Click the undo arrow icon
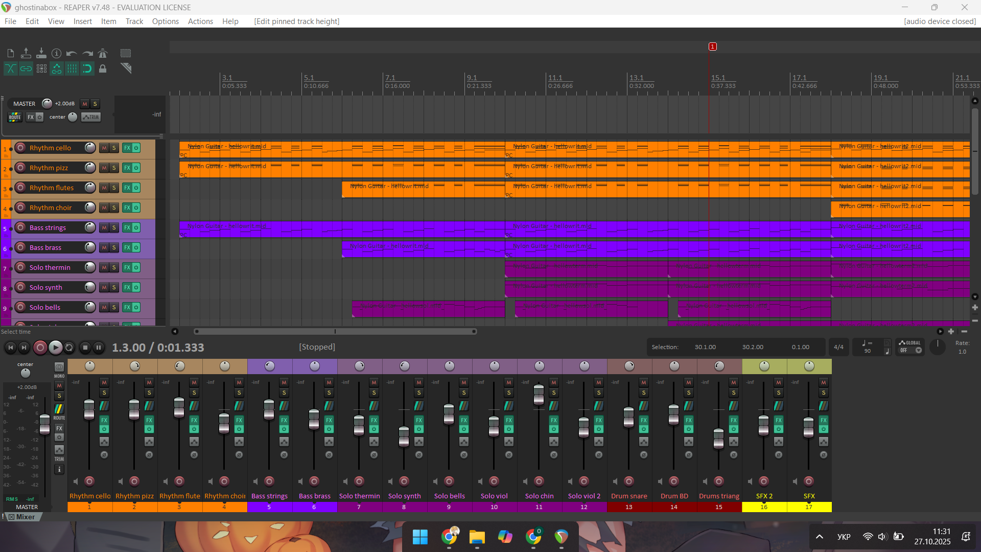981x552 pixels. [72, 53]
